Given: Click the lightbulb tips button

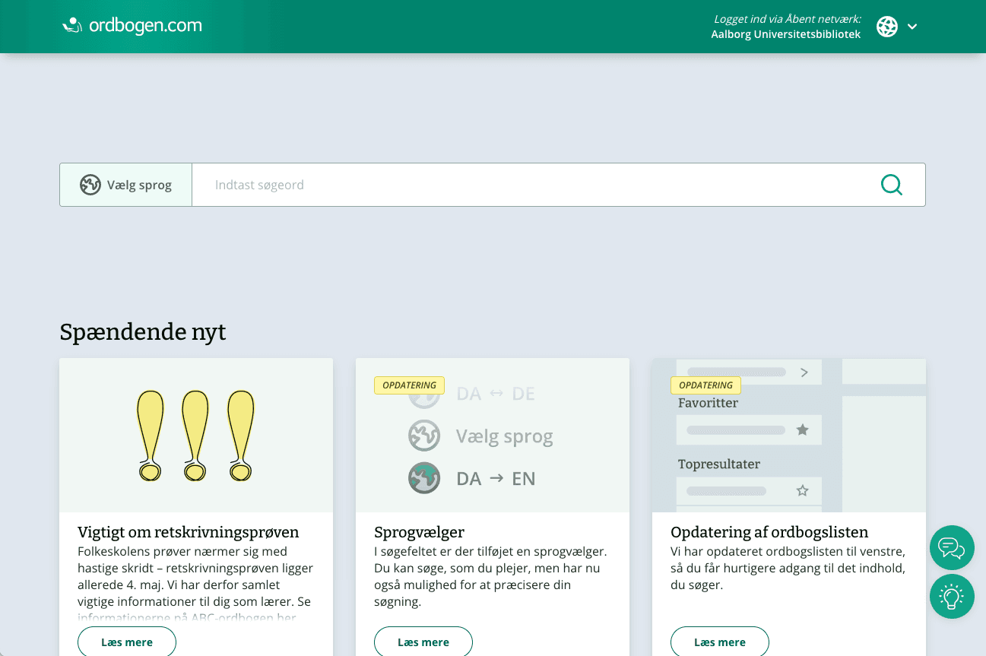Looking at the screenshot, I should point(952,596).
